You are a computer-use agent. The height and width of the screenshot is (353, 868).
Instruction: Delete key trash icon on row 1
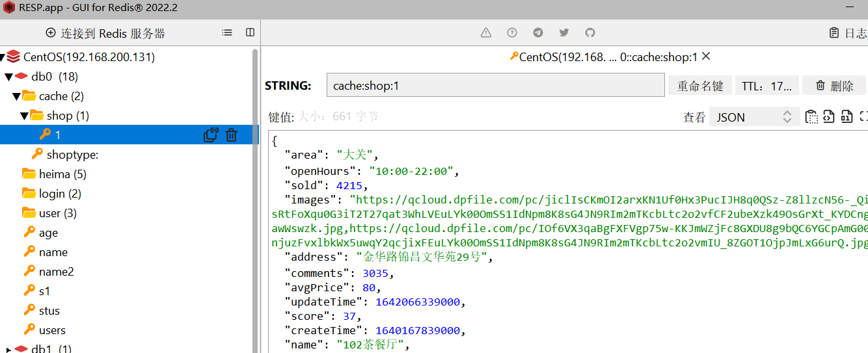tap(231, 135)
